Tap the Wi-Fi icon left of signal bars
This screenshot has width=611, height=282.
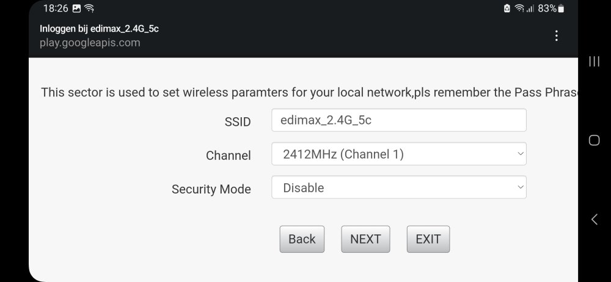[519, 9]
